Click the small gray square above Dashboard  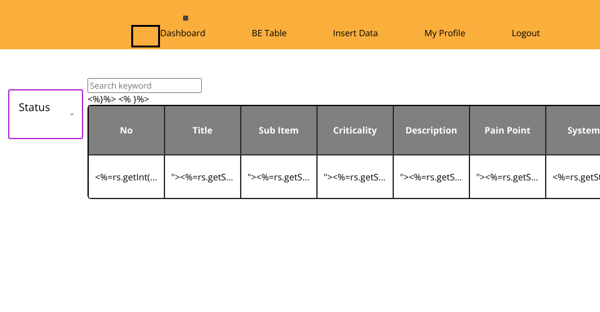point(186,18)
